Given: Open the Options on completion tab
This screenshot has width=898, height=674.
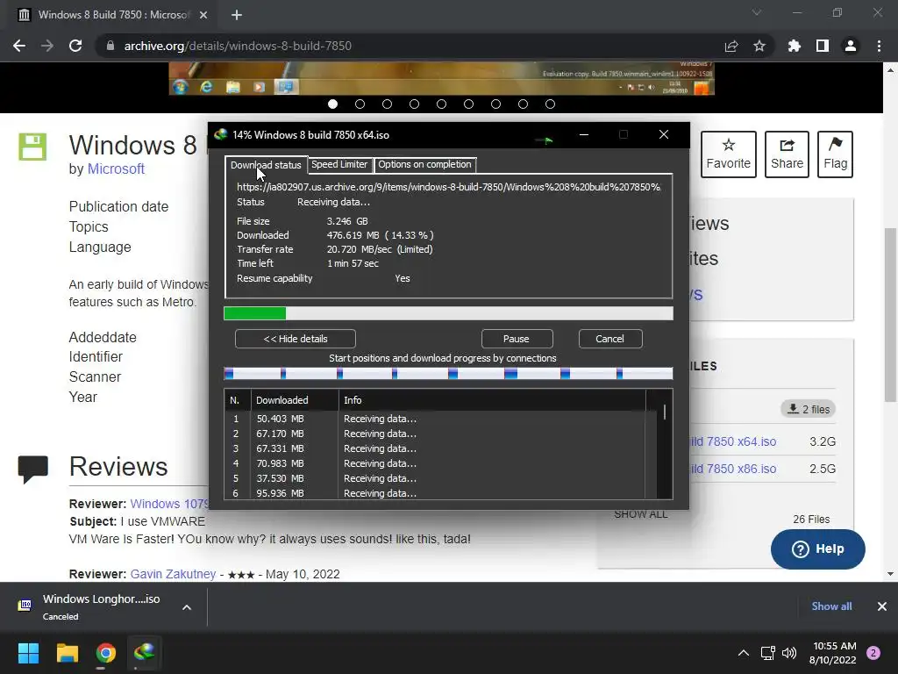Looking at the screenshot, I should coord(424,164).
